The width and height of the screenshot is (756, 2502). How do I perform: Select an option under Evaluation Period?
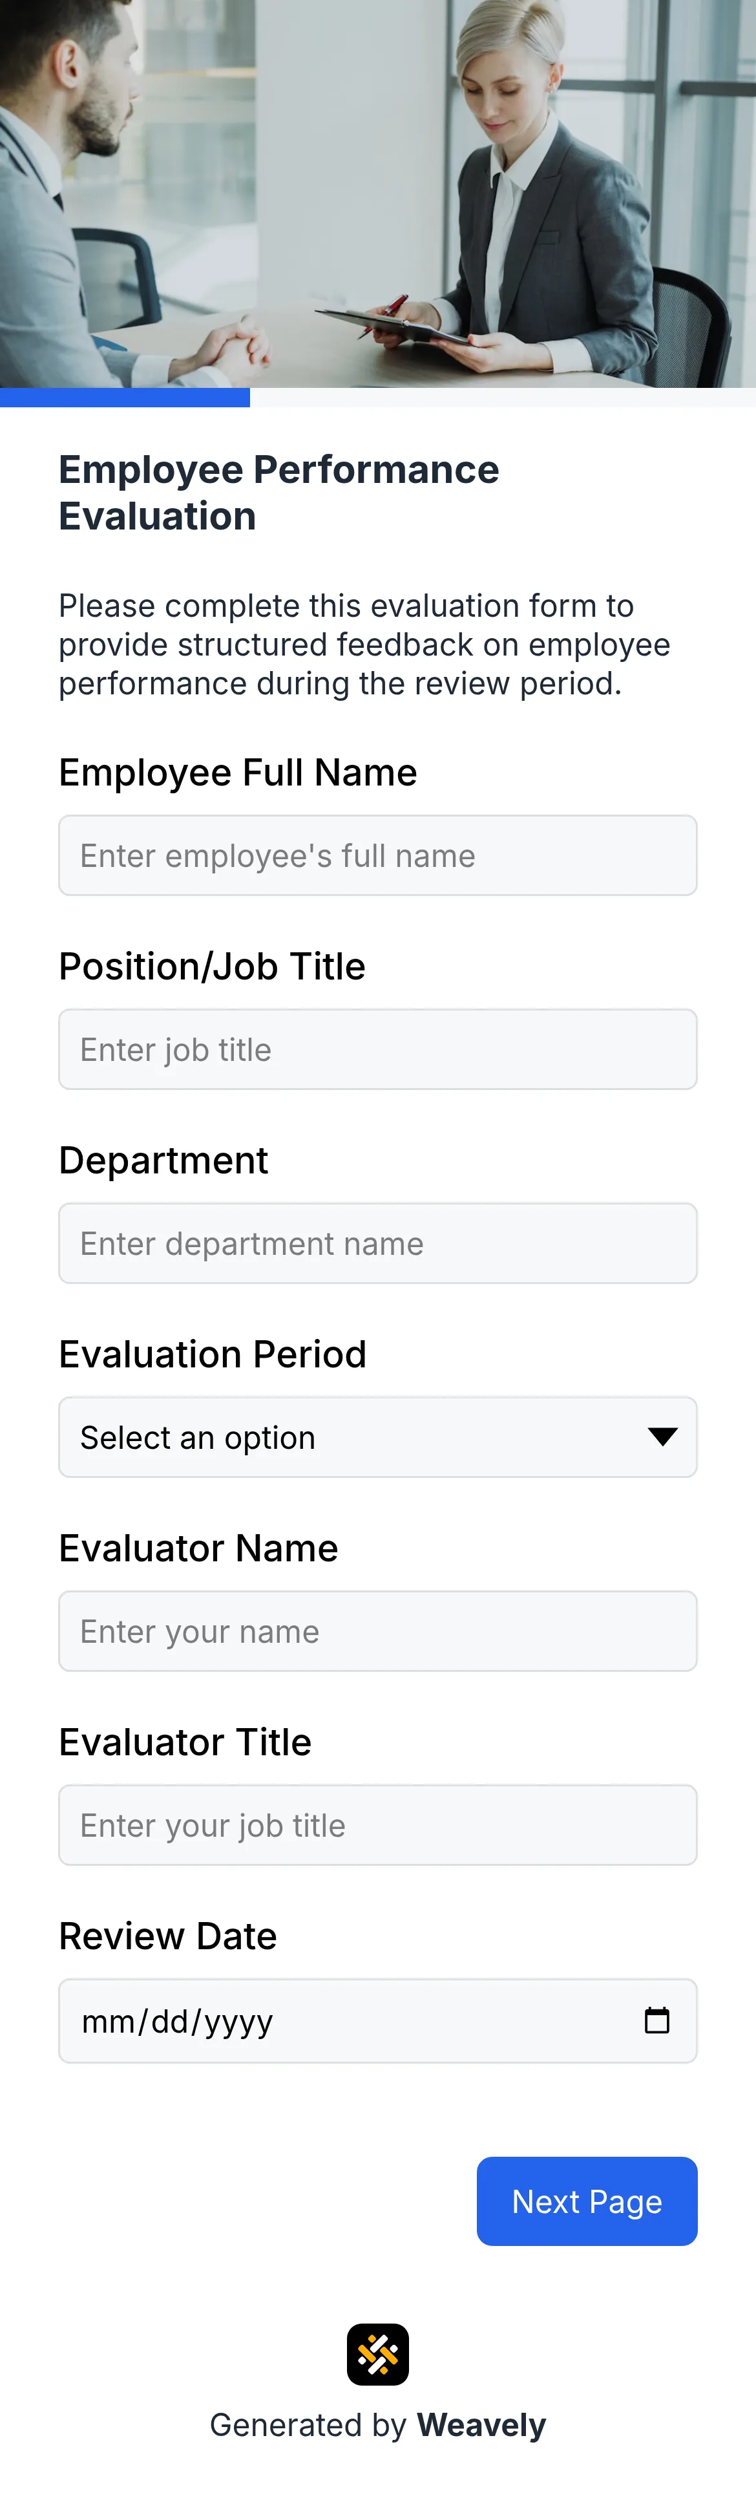coord(379,1437)
